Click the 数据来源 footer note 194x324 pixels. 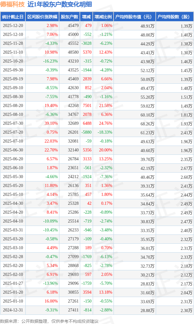[49, 321]
